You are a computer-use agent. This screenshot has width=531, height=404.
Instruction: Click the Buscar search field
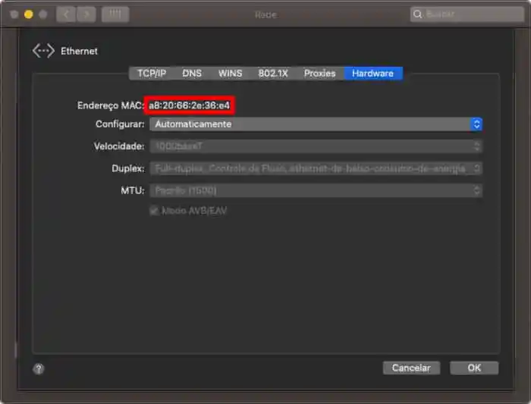tap(467, 14)
